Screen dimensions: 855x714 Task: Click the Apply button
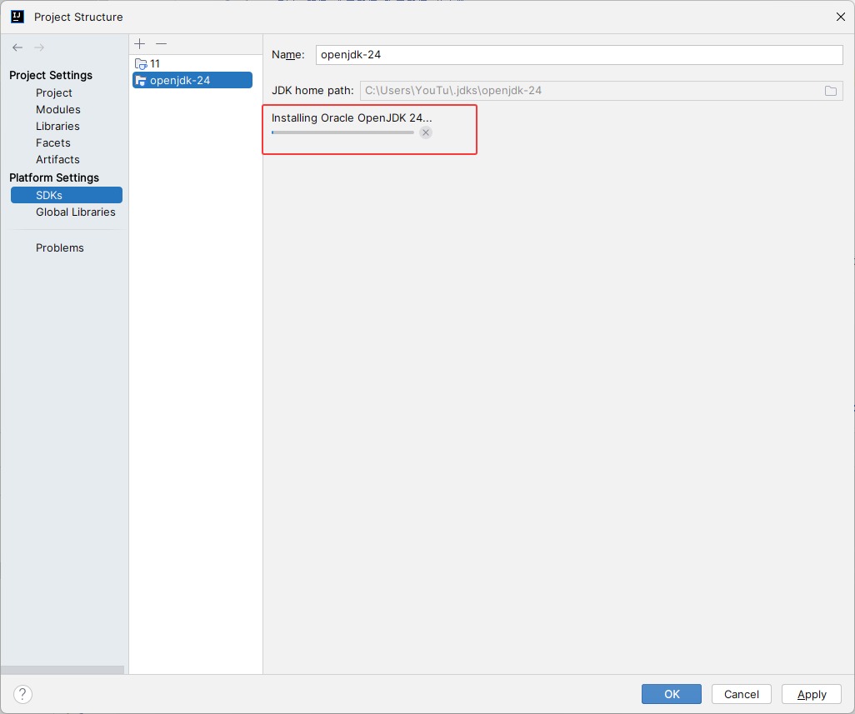pyautogui.click(x=812, y=694)
